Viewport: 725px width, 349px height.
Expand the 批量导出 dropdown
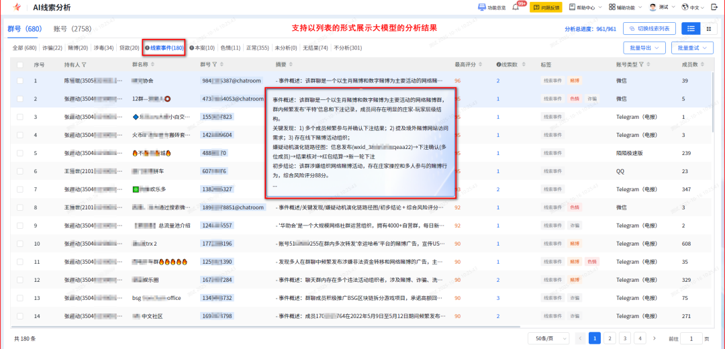(x=644, y=48)
